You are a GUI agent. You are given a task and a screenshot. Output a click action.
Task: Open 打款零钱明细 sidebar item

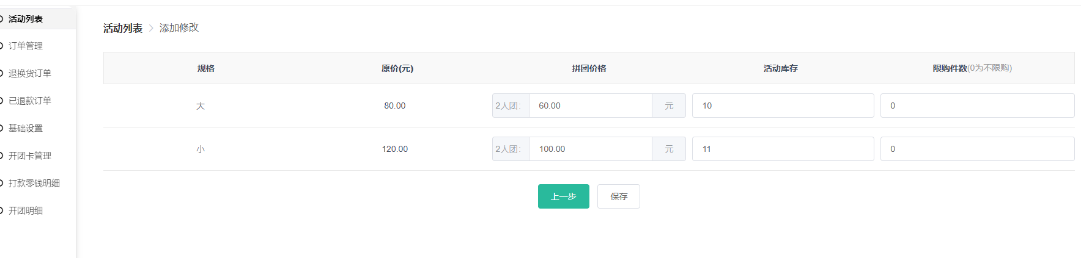pos(34,183)
